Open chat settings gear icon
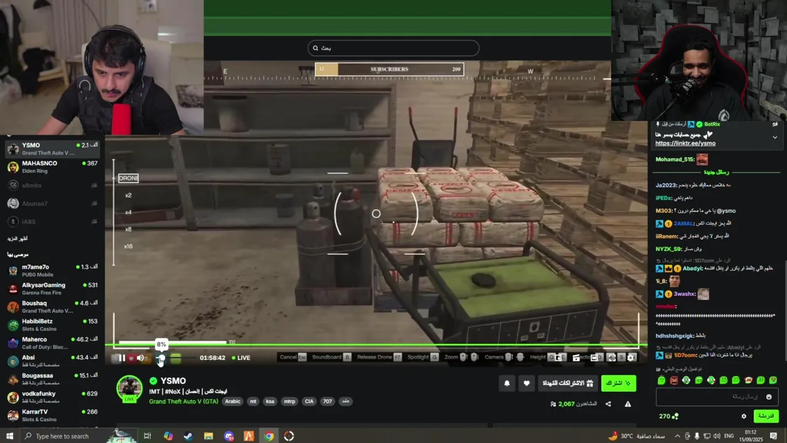This screenshot has height=443, width=787. pos(743,417)
